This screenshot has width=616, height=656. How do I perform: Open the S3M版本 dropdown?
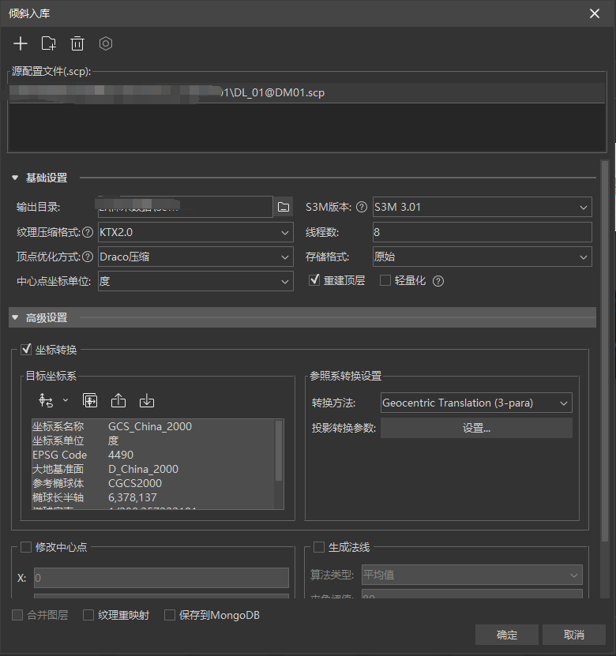[482, 208]
